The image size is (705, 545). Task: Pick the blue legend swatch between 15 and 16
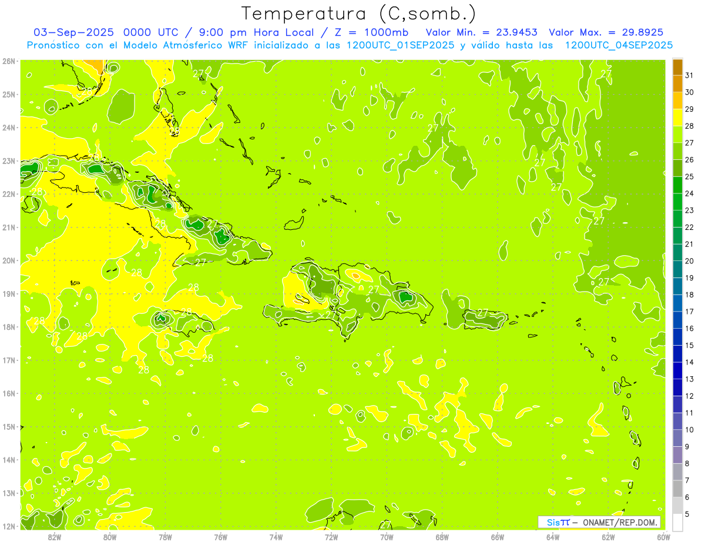[677, 337]
